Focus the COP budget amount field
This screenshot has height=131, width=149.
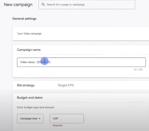[67, 118]
